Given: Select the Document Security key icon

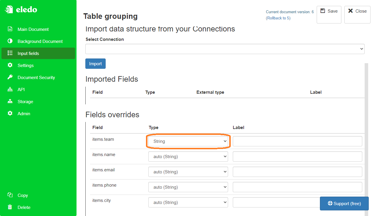Looking at the screenshot, I should click(11, 77).
